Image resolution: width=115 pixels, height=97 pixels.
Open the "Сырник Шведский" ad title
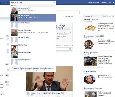point(91,19)
